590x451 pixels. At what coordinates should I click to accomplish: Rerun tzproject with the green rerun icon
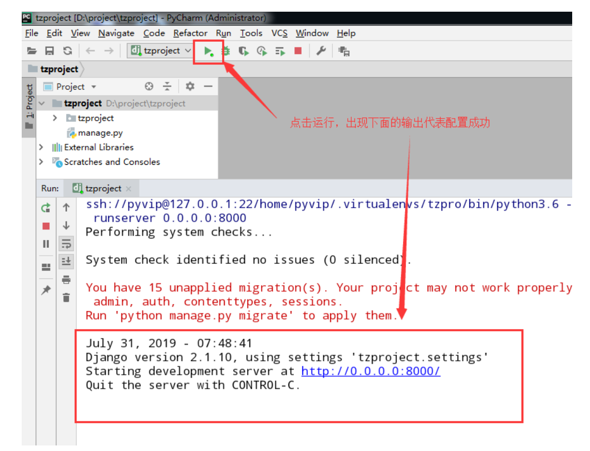pyautogui.click(x=46, y=208)
